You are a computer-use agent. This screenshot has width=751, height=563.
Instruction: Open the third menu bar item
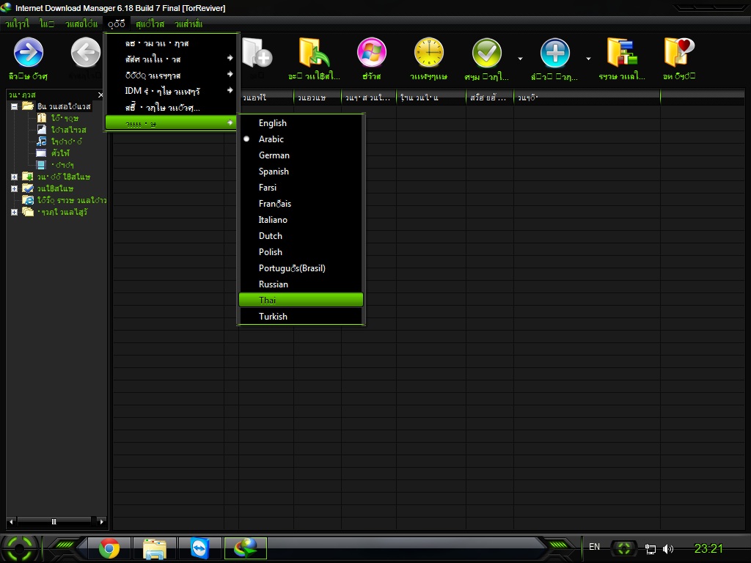click(x=81, y=23)
